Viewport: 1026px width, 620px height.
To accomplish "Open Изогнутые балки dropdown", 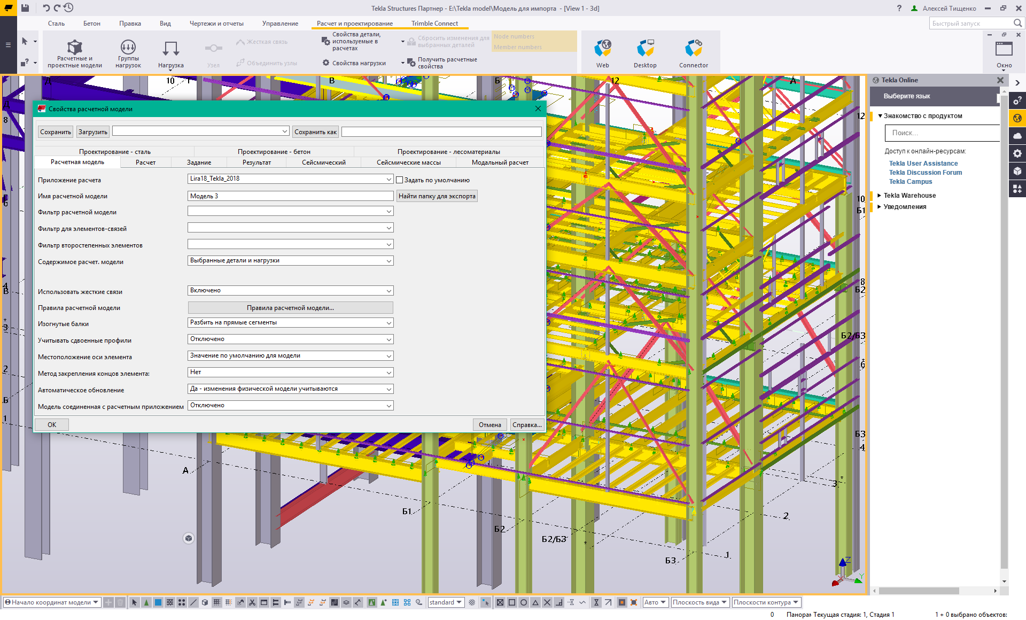I will (x=290, y=323).
